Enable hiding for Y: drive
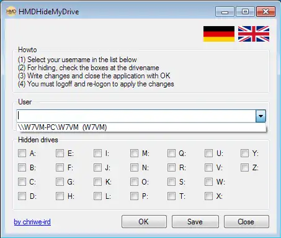This screenshot has height=238, width=281. point(244,153)
